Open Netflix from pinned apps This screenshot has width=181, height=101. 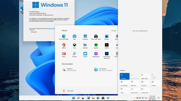tap(107, 46)
